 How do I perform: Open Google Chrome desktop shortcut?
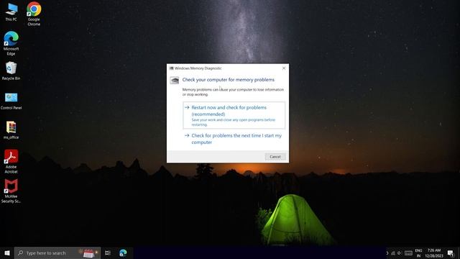point(34,14)
